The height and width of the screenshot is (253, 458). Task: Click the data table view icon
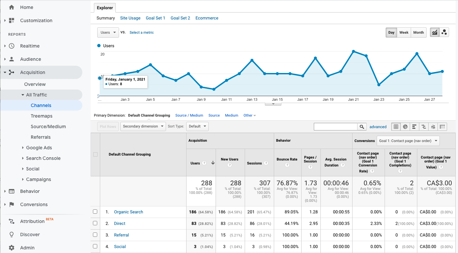click(396, 126)
